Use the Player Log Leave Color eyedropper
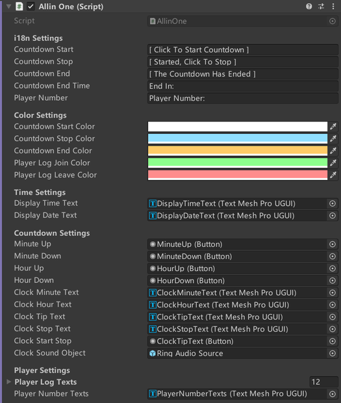This screenshot has width=341, height=403. [333, 175]
